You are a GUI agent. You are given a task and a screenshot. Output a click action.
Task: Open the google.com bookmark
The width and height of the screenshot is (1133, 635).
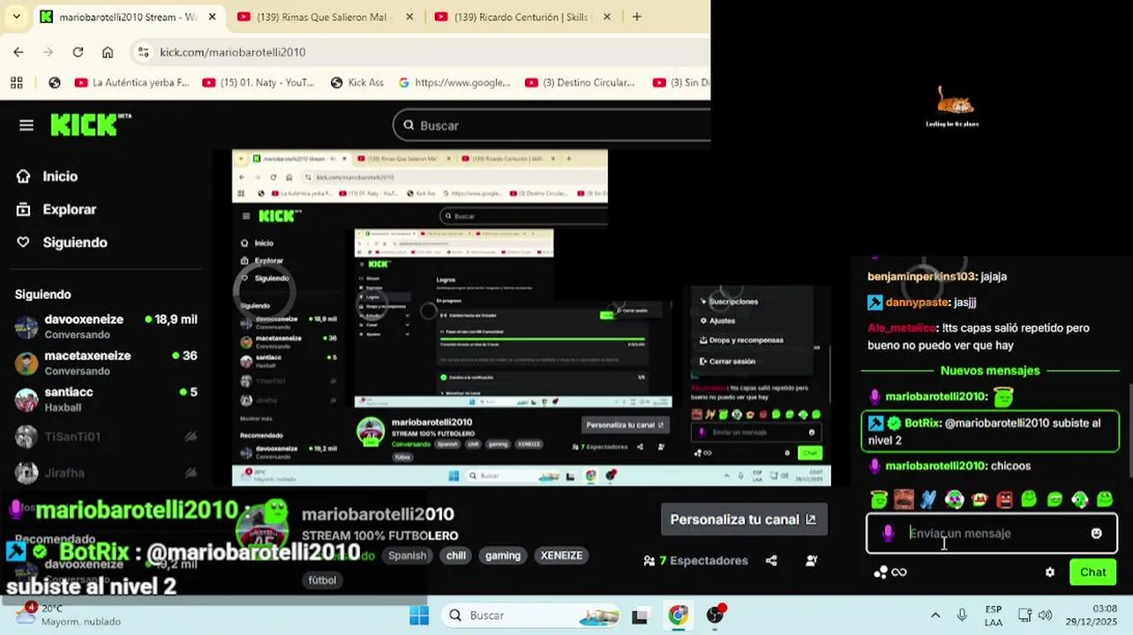coord(454,82)
